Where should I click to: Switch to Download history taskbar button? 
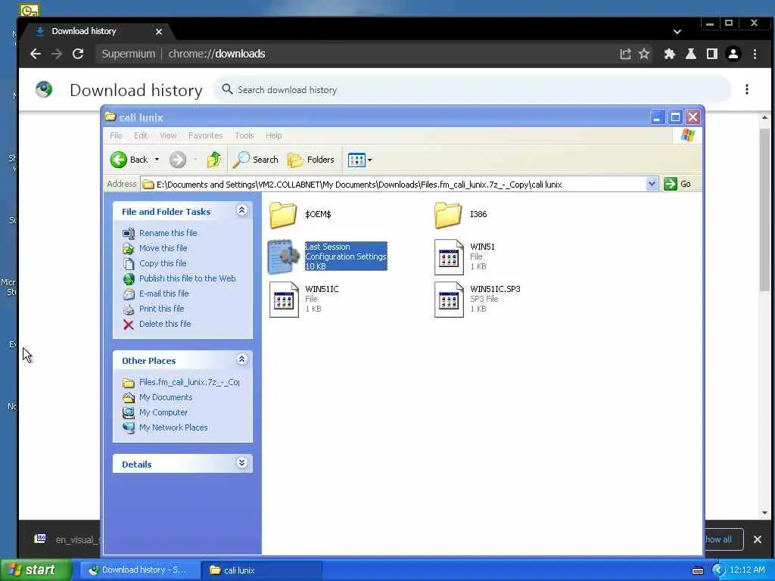click(x=139, y=570)
